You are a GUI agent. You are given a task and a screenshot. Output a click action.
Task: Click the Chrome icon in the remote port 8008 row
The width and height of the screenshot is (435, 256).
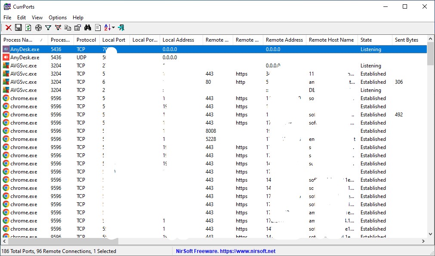6,131
